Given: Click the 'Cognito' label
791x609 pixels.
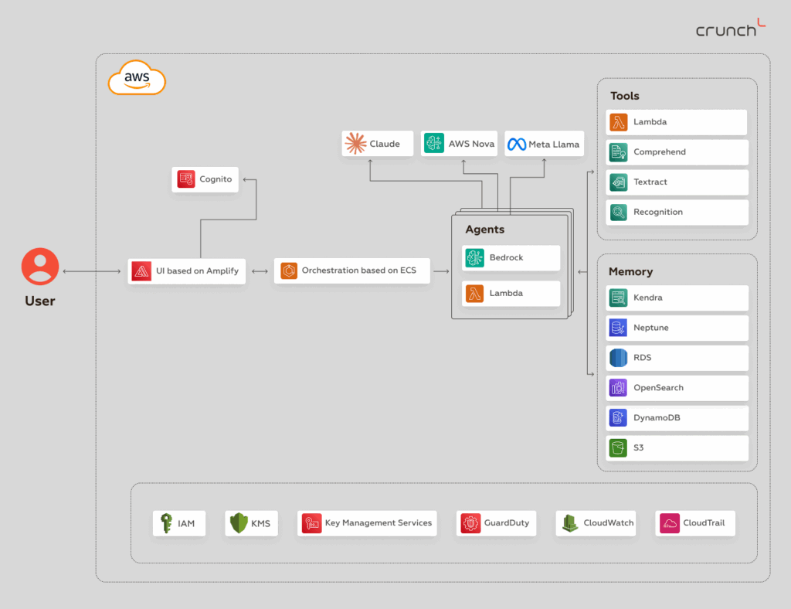Looking at the screenshot, I should 216,179.
